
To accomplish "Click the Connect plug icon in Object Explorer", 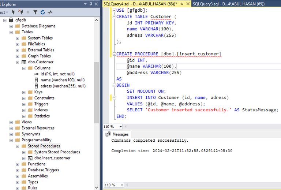I will point(13,12).
